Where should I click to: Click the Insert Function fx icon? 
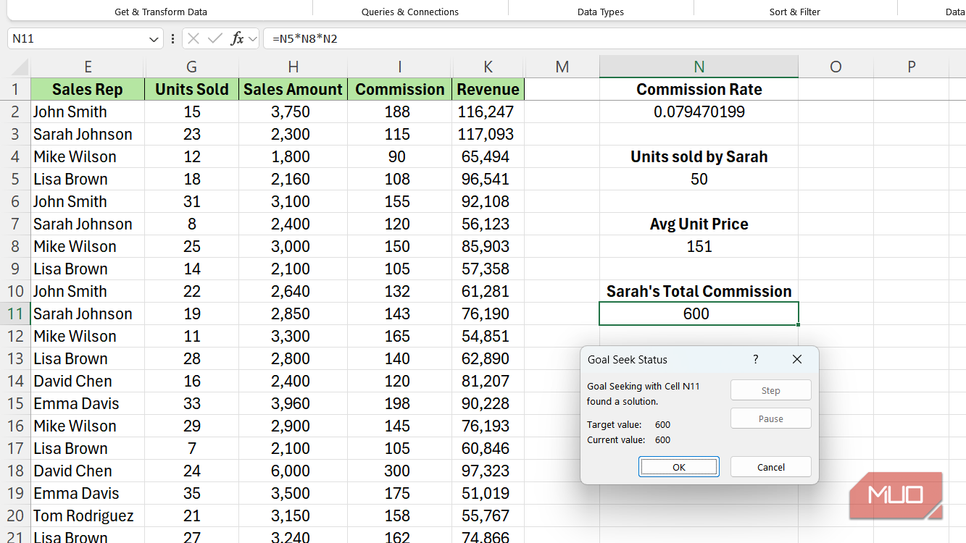click(x=237, y=38)
